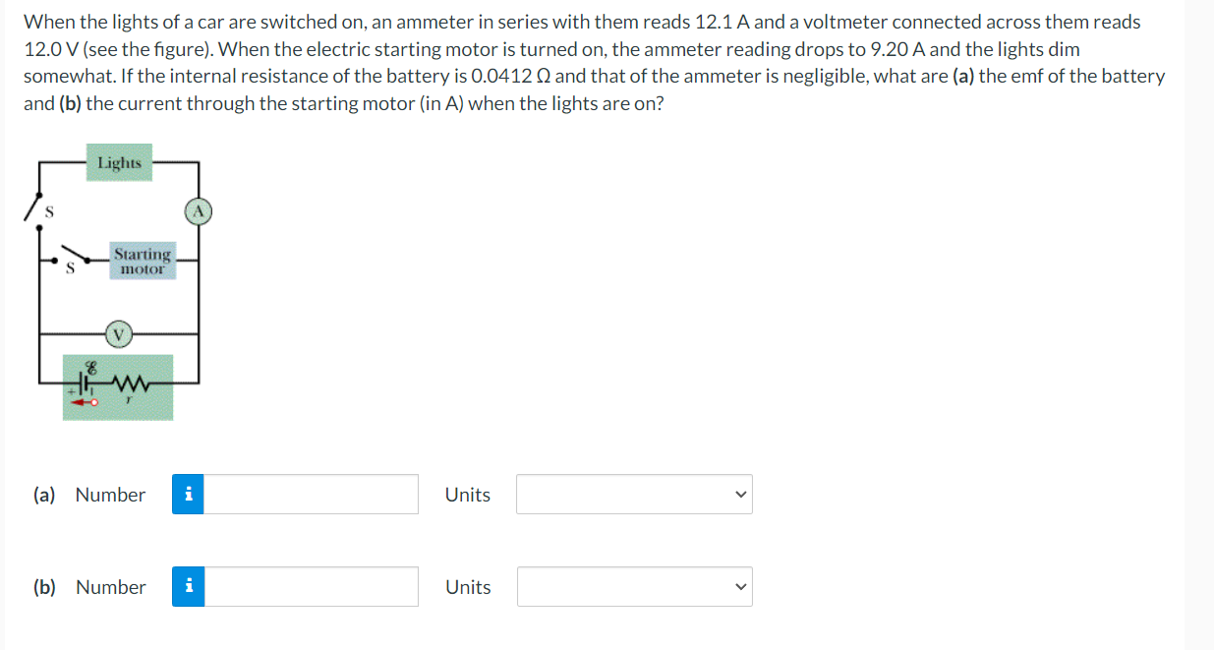Click the Units label for part (b)

(x=468, y=587)
